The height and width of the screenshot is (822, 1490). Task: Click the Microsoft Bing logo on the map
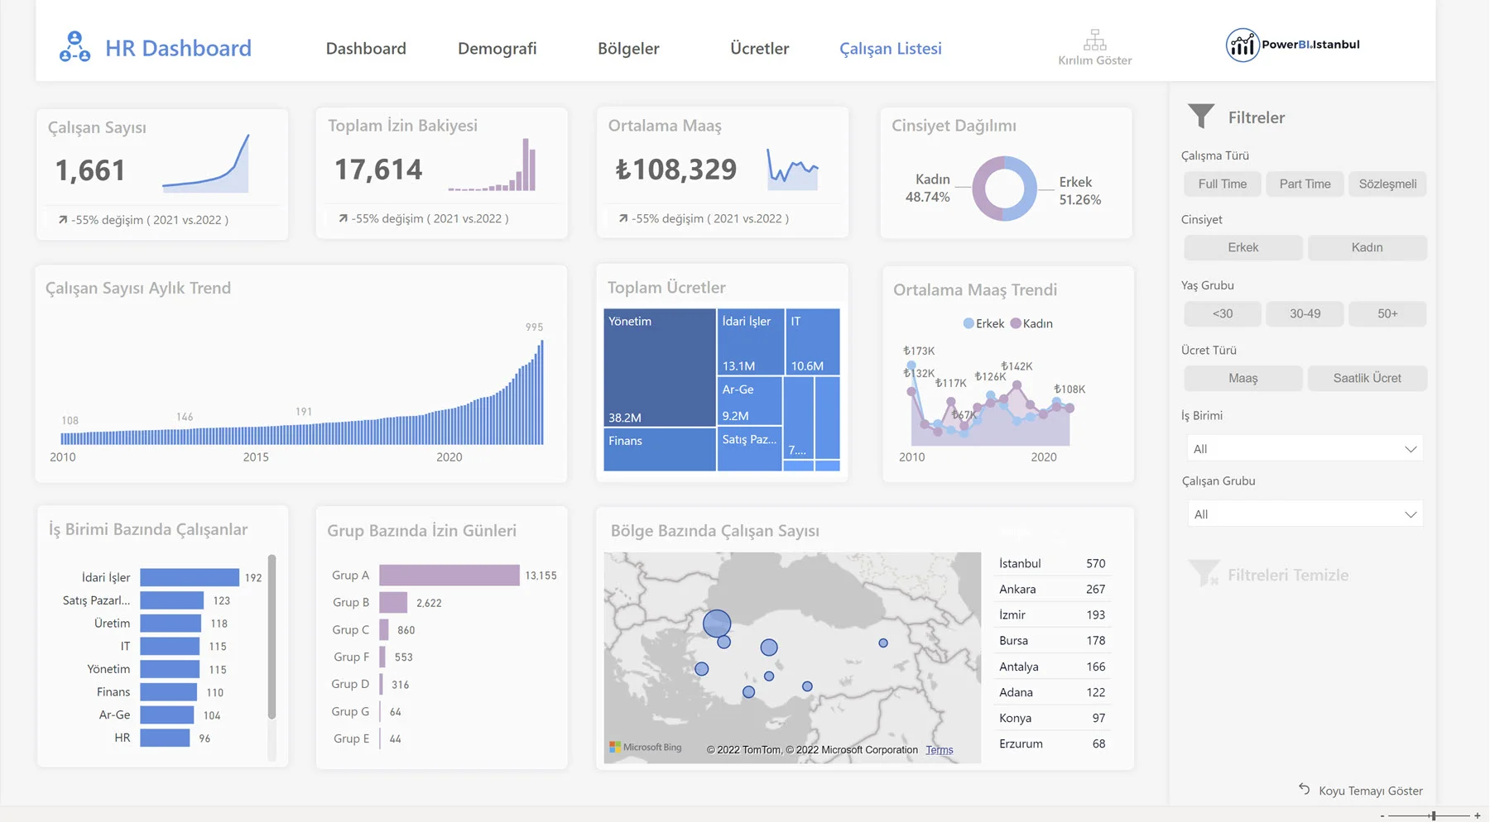[646, 747]
